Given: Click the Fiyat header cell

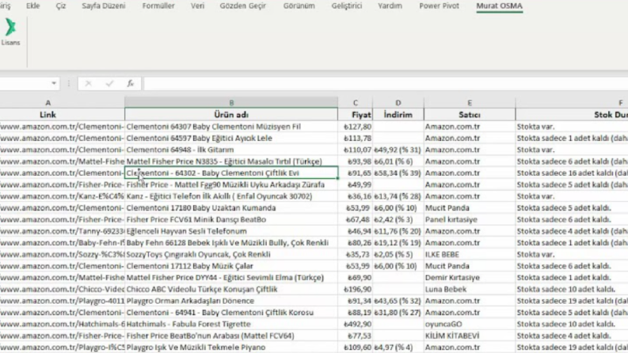Looking at the screenshot, I should pos(356,115).
